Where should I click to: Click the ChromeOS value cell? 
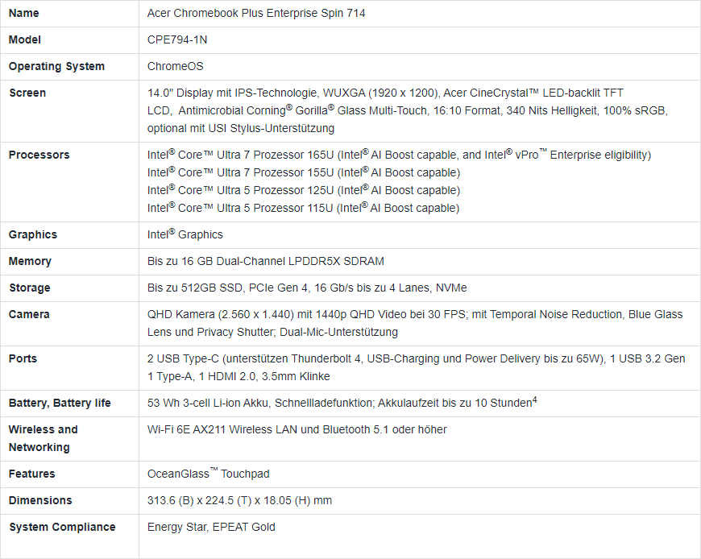(x=419, y=67)
